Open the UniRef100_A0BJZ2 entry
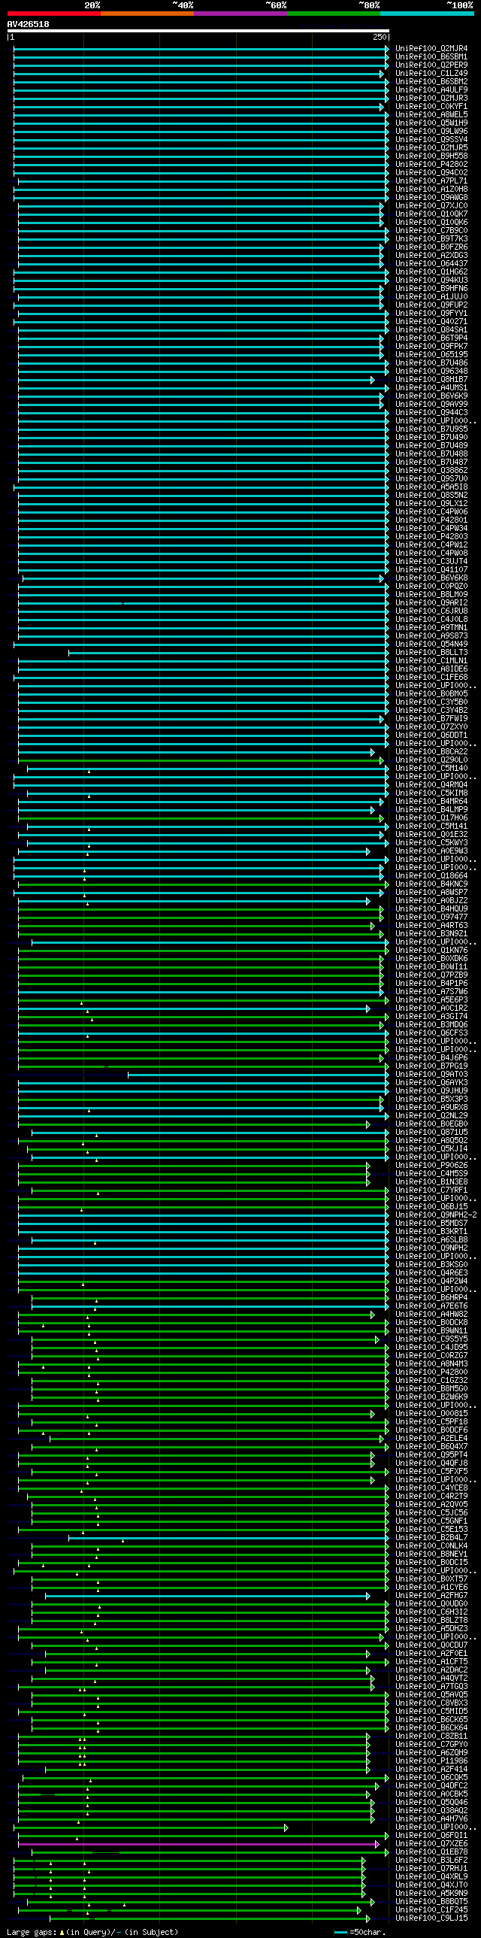The image size is (481, 1938). 431,901
